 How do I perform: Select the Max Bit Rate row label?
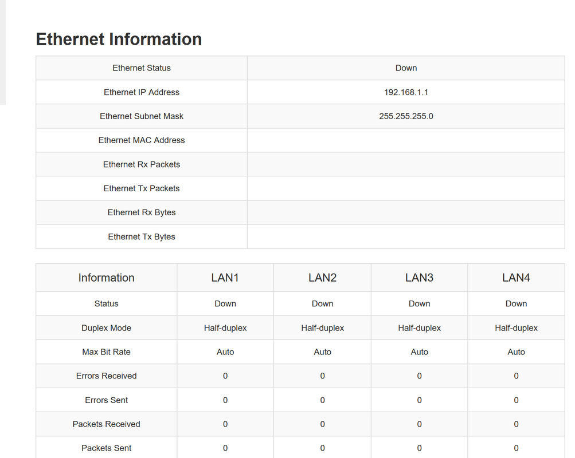(107, 352)
